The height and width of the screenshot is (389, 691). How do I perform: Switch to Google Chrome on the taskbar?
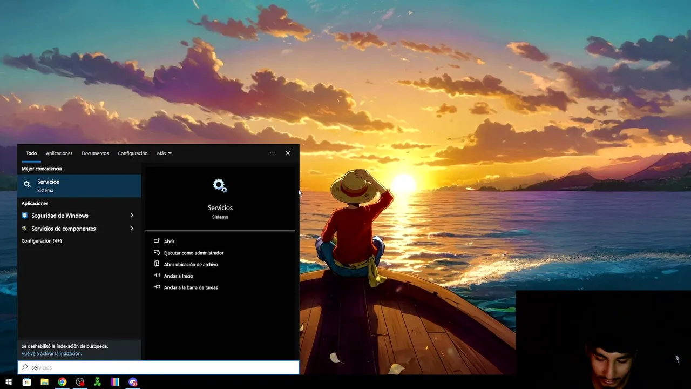click(x=62, y=382)
